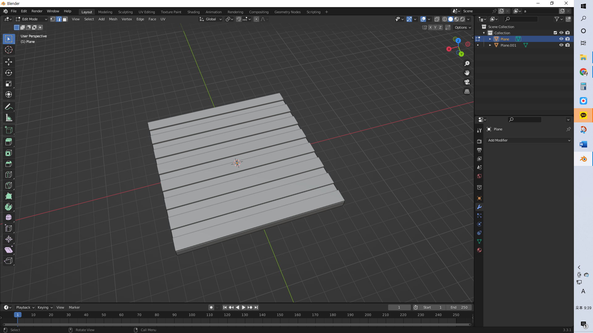This screenshot has width=593, height=333.
Task: Click the Options button in viewport
Action: click(462, 27)
